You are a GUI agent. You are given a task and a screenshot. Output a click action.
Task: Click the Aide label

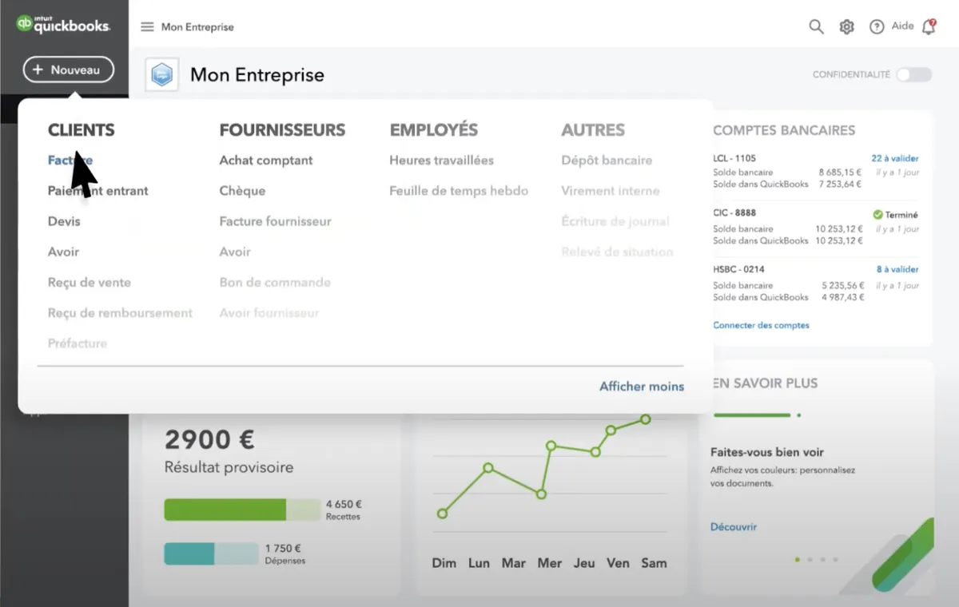(x=902, y=26)
